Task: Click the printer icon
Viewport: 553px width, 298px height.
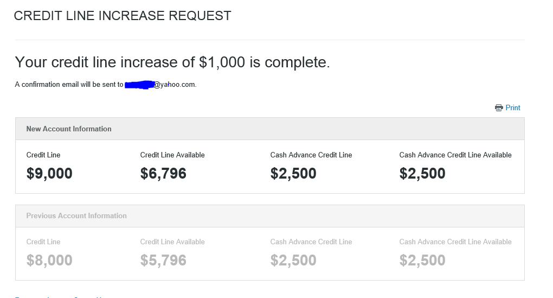Action: pyautogui.click(x=499, y=108)
